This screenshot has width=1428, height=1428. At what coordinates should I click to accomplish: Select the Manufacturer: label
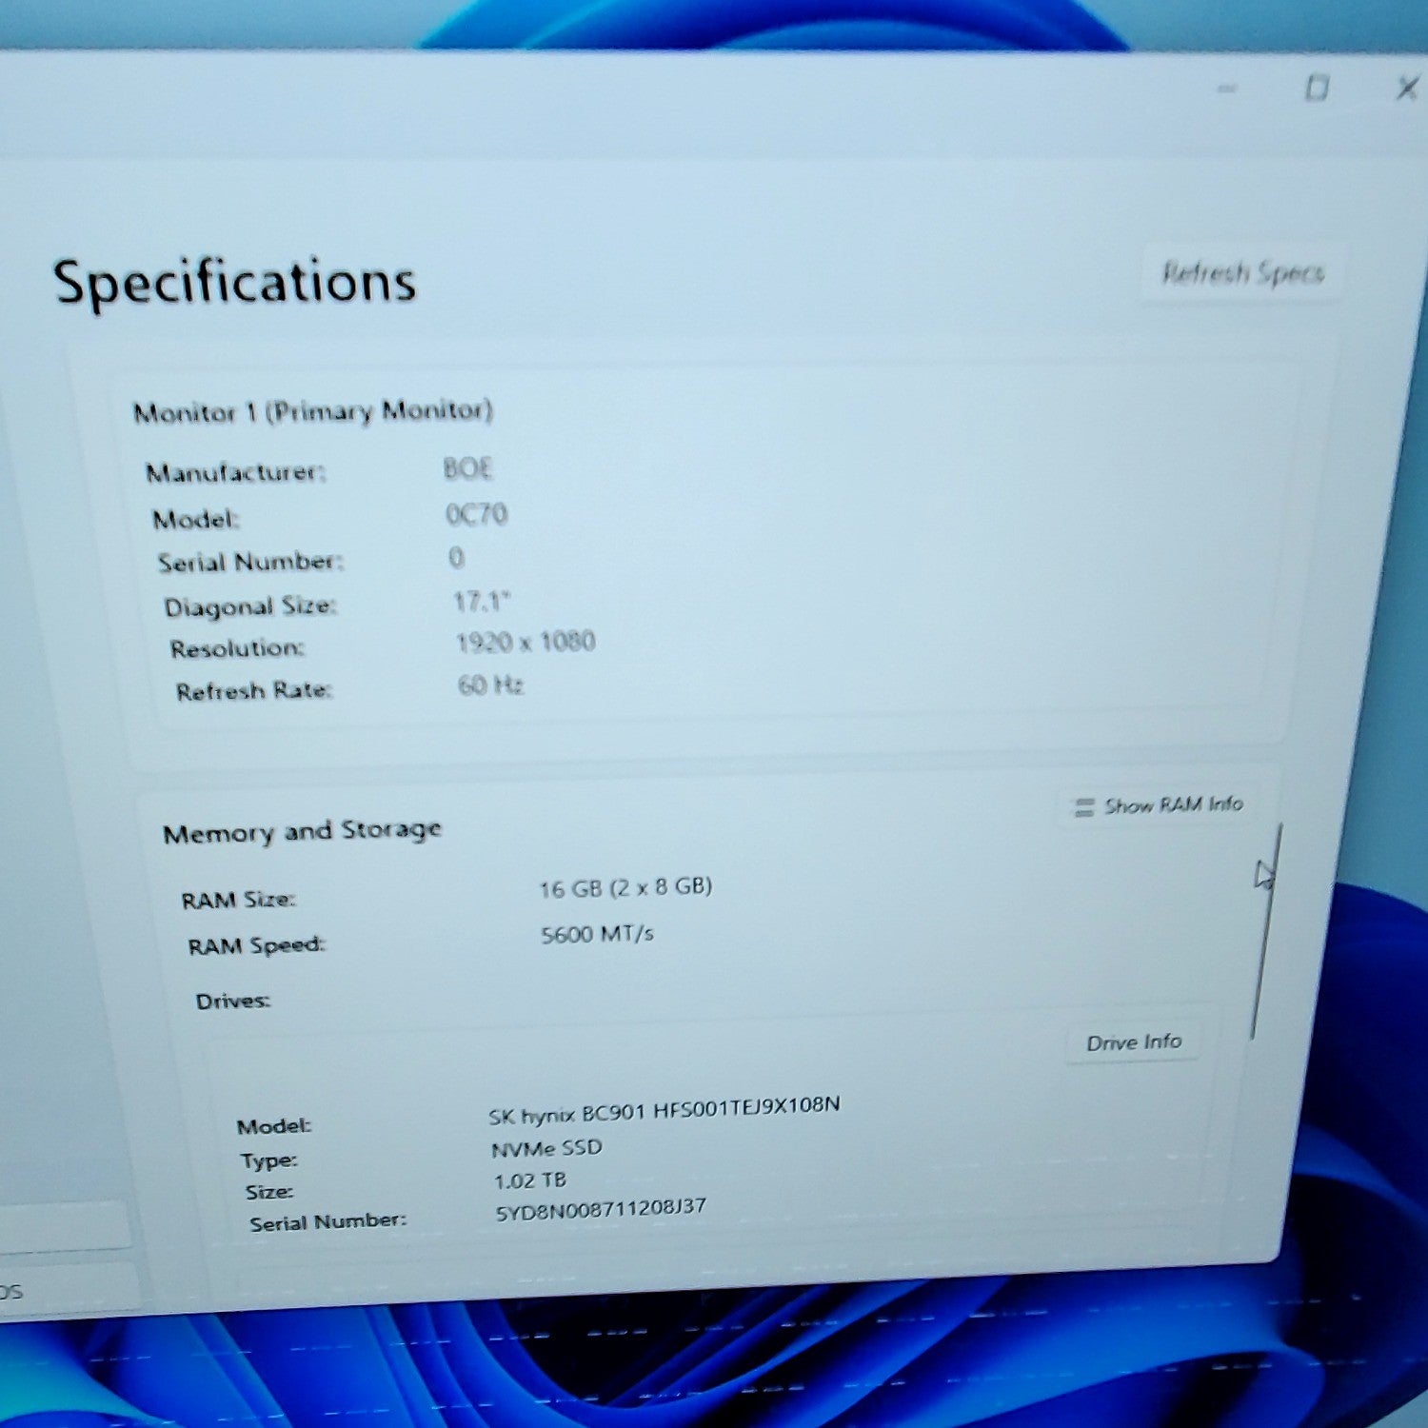coord(235,472)
